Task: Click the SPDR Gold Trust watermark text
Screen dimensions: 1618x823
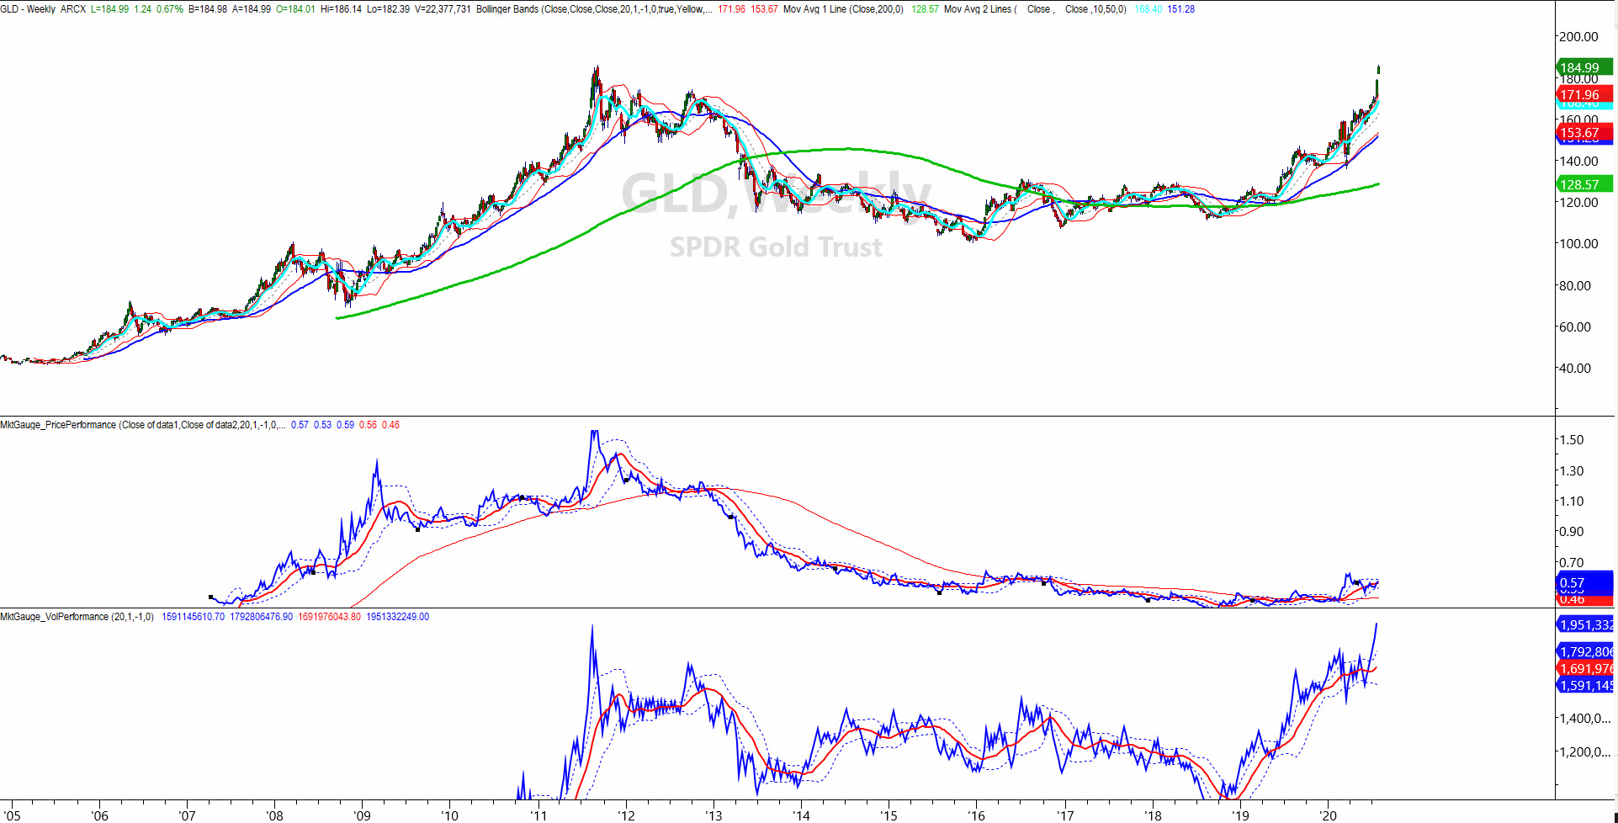Action: click(x=776, y=247)
